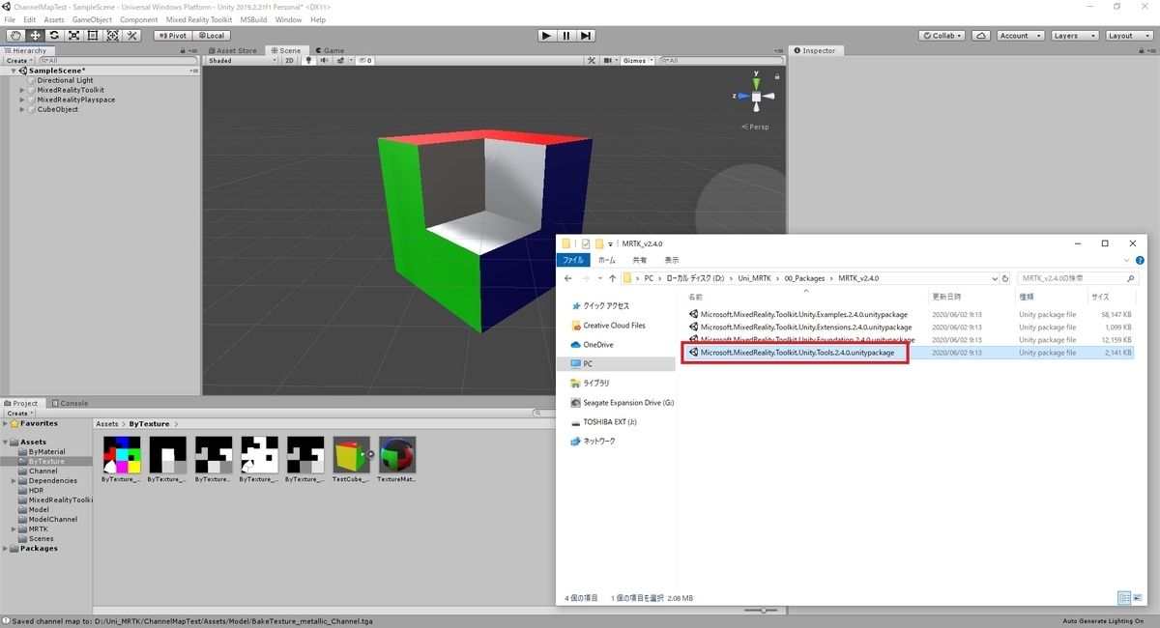Image resolution: width=1160 pixels, height=628 pixels.
Task: Open the Assets menu
Action: [x=54, y=19]
